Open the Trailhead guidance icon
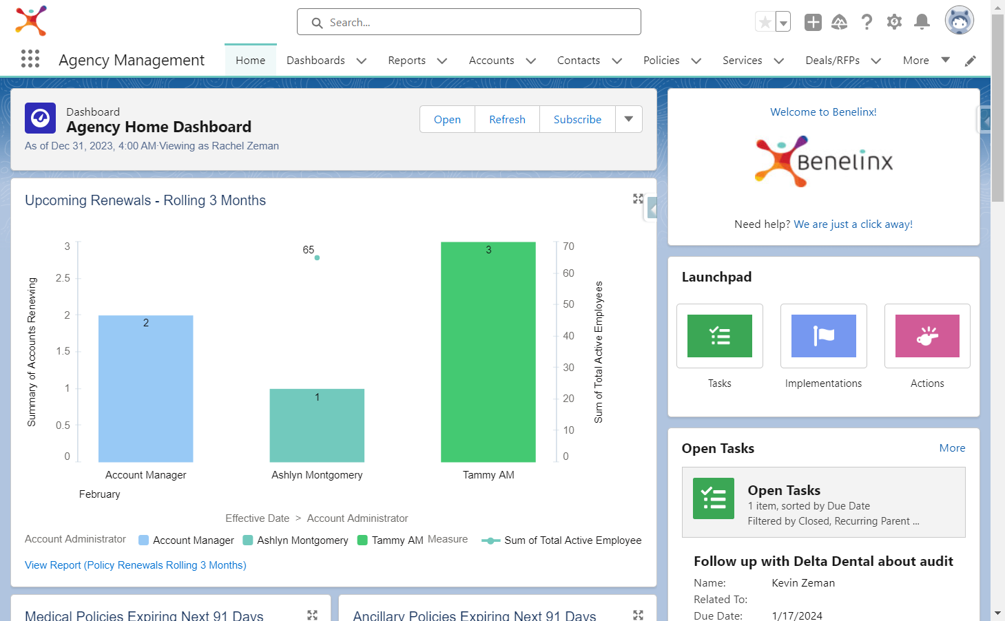This screenshot has width=1005, height=621. [x=839, y=22]
